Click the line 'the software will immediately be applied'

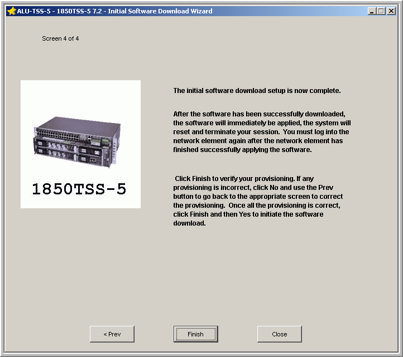pyautogui.click(x=262, y=123)
